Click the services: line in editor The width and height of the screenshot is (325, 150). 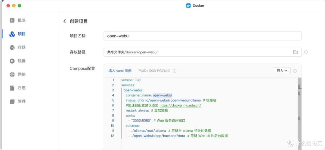click(x=128, y=85)
